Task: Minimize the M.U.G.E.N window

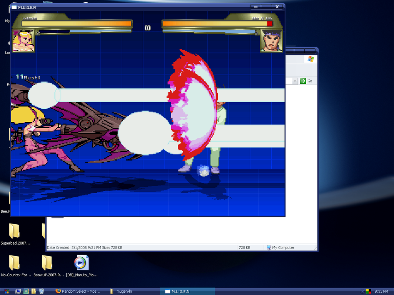Action: pos(256,7)
